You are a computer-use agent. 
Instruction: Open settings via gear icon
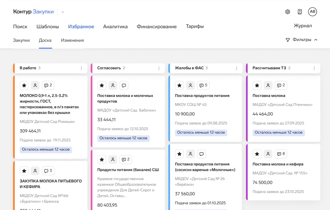pyautogui.click(x=287, y=12)
